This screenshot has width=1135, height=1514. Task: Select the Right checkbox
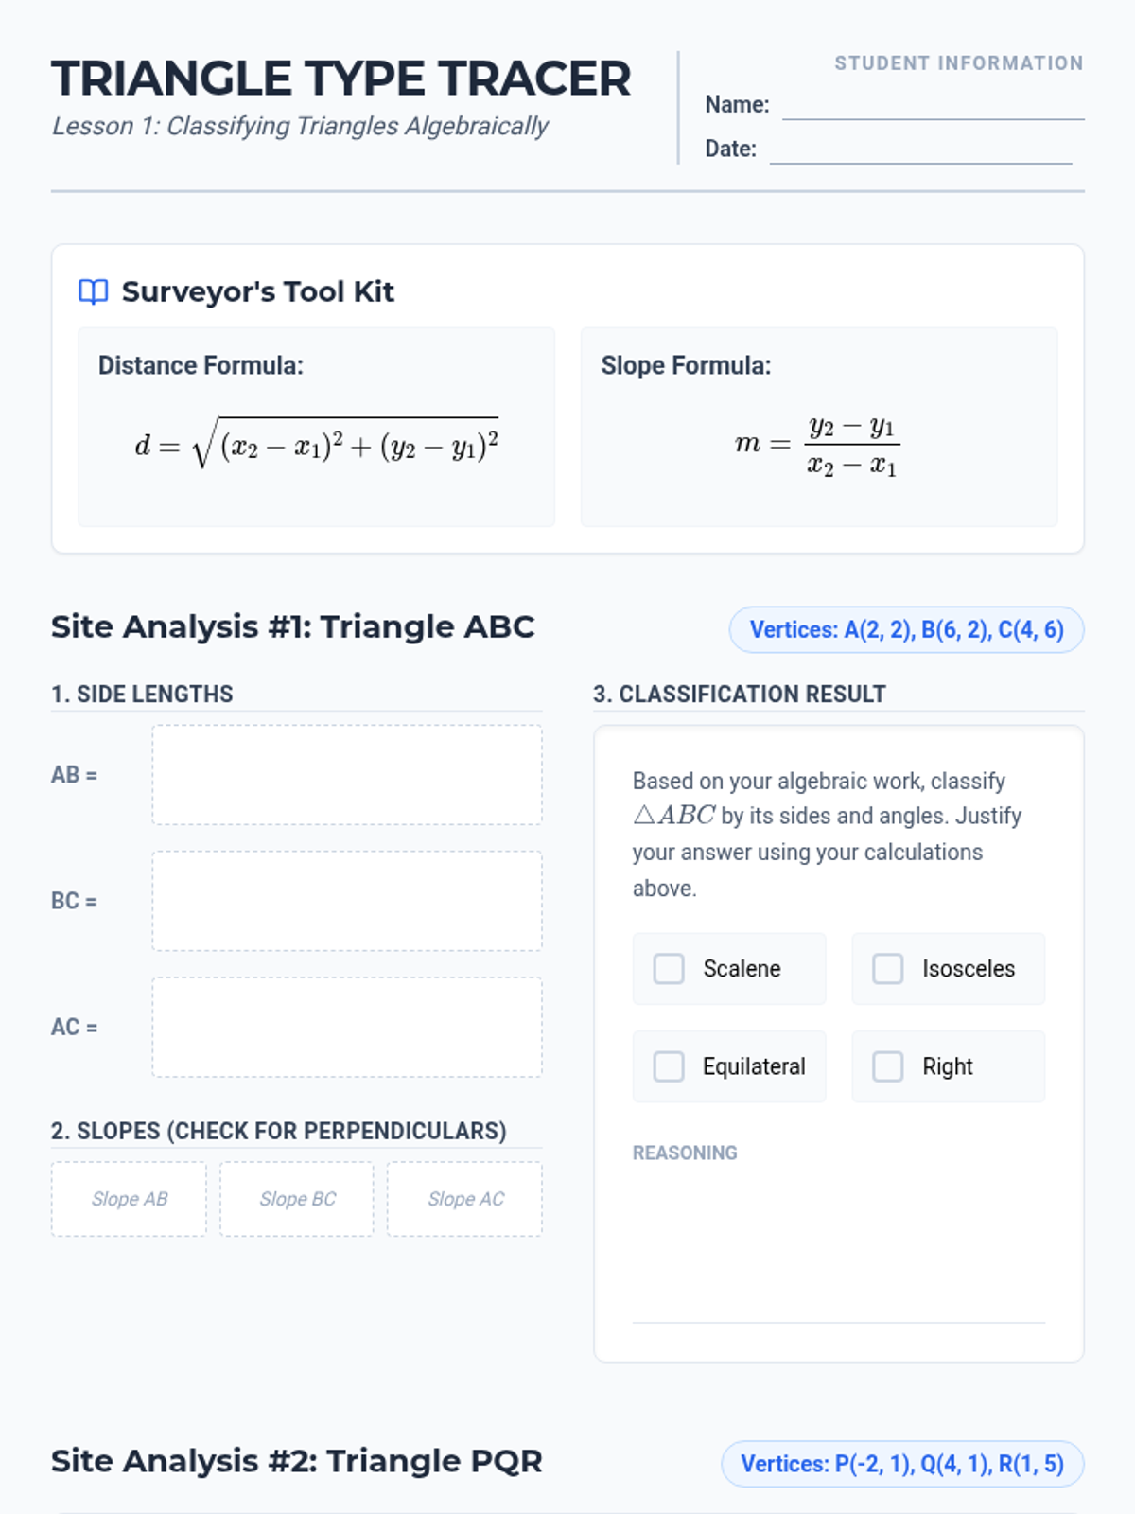887,1066
